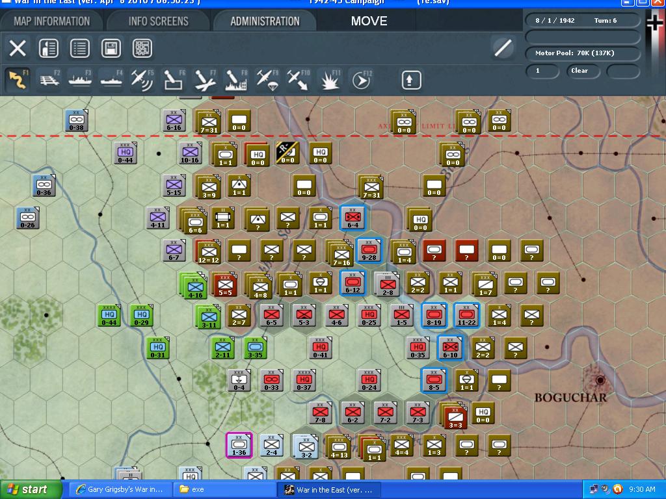Select the blue-outlined 6-10 unit

point(450,348)
